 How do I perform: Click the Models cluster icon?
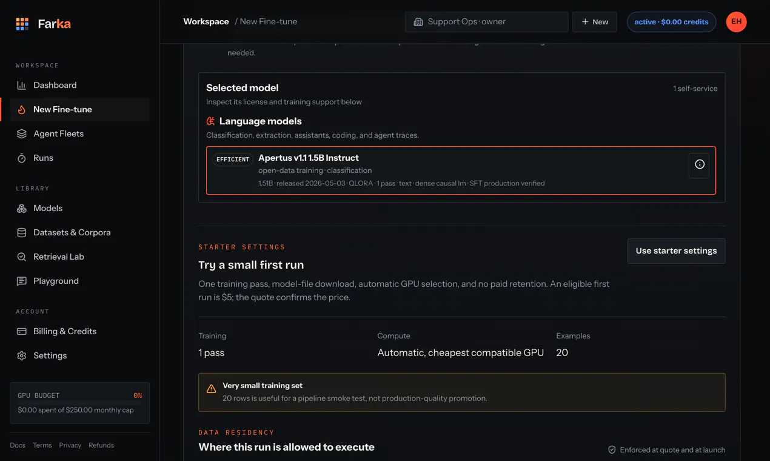[x=22, y=209]
